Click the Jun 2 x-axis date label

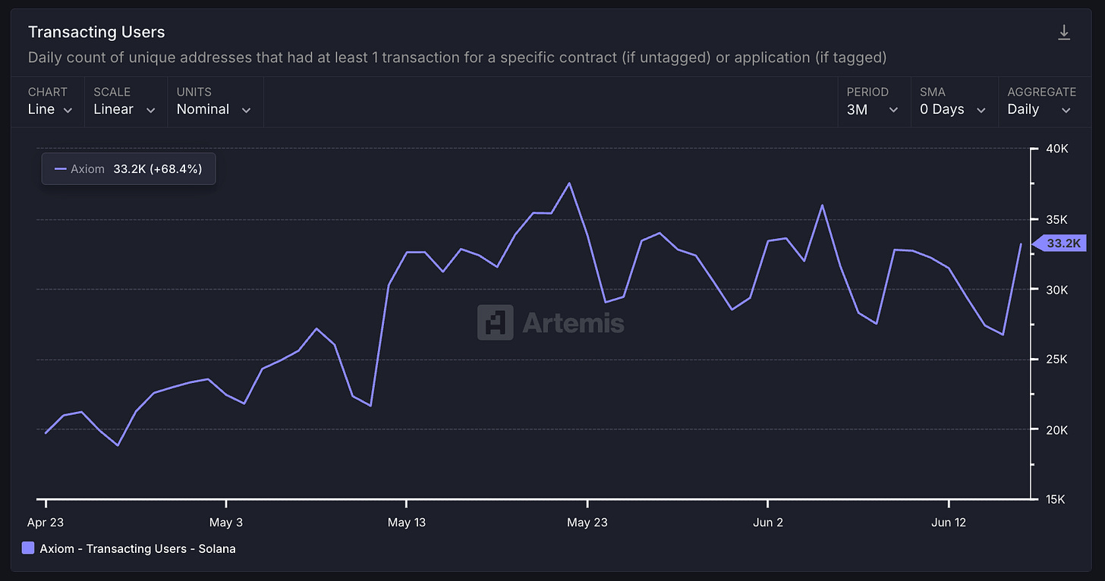768,523
